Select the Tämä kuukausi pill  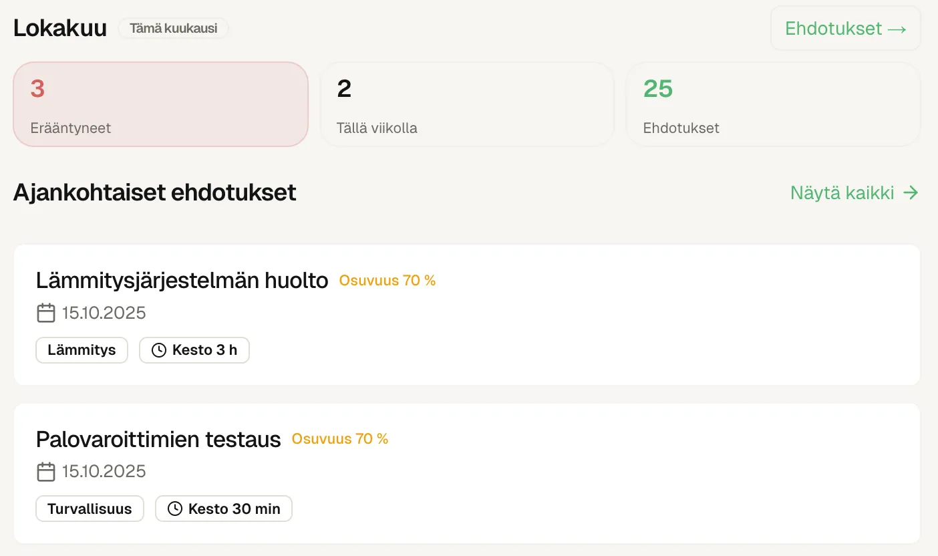pos(173,28)
